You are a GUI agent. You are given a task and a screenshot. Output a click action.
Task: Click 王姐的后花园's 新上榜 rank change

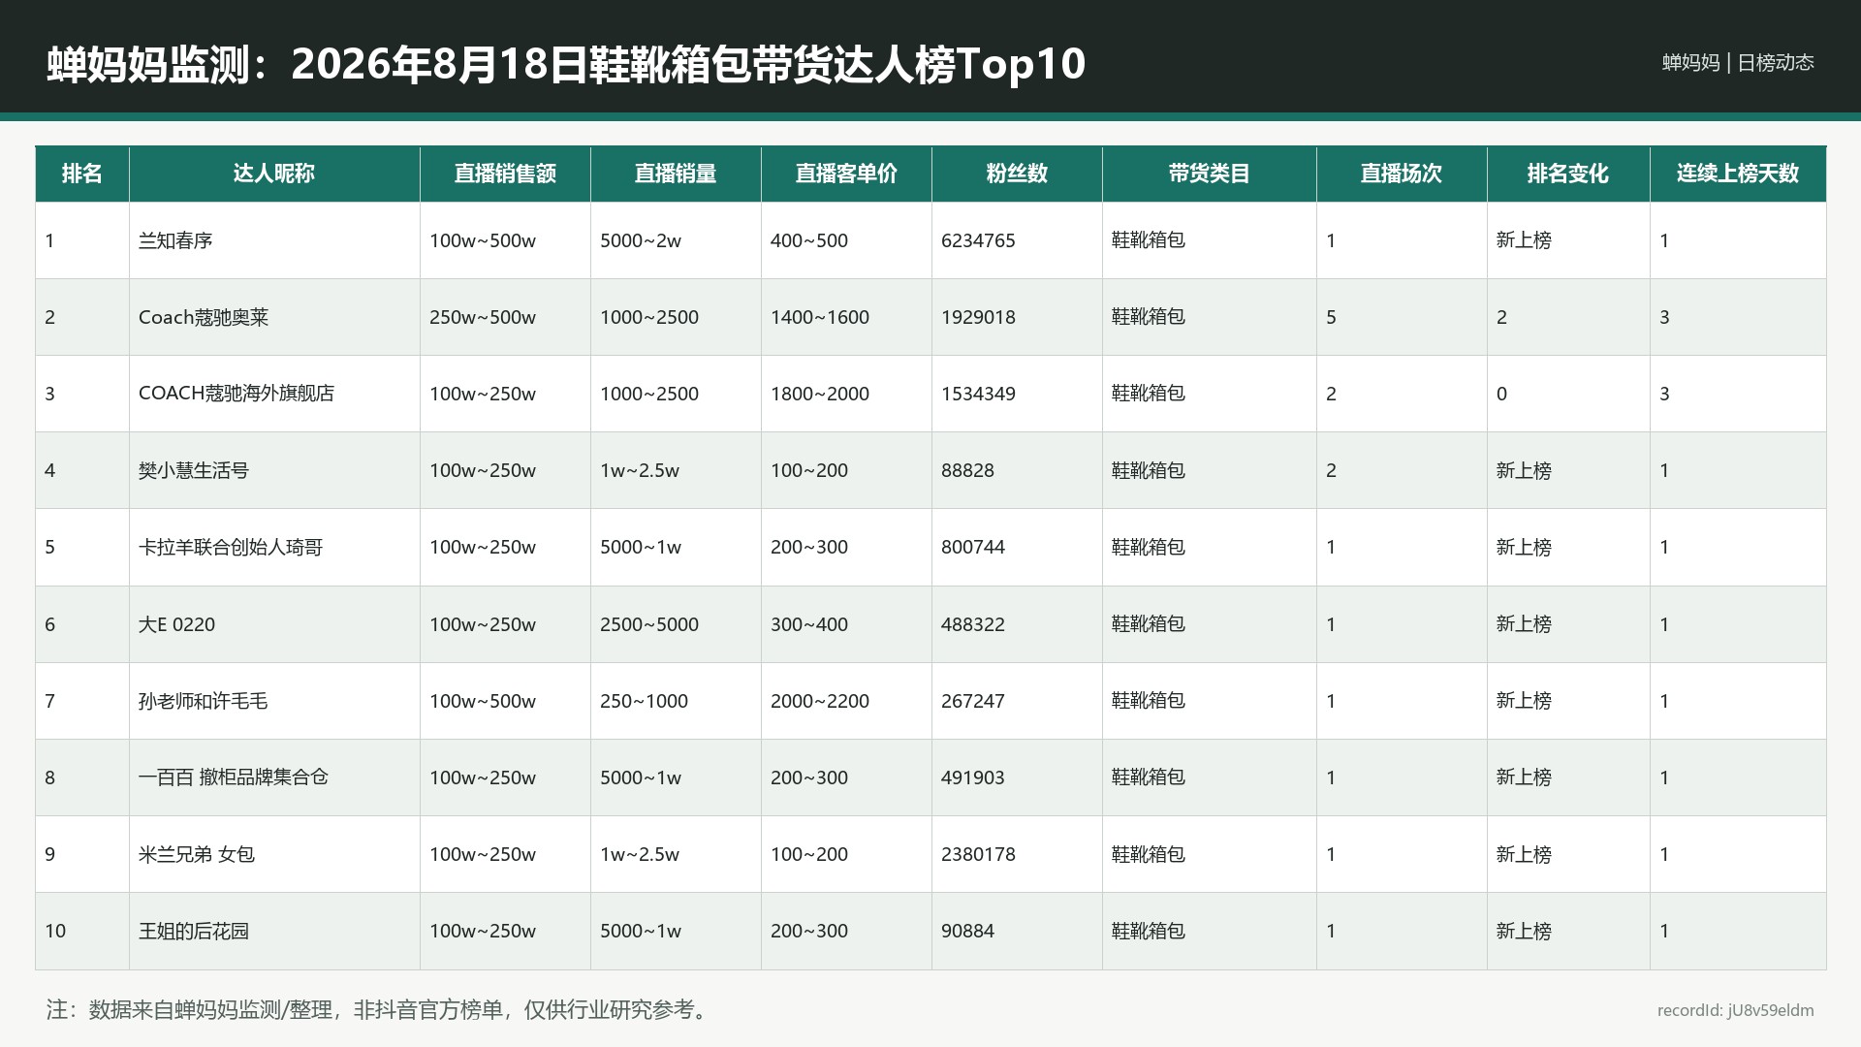point(1524,931)
